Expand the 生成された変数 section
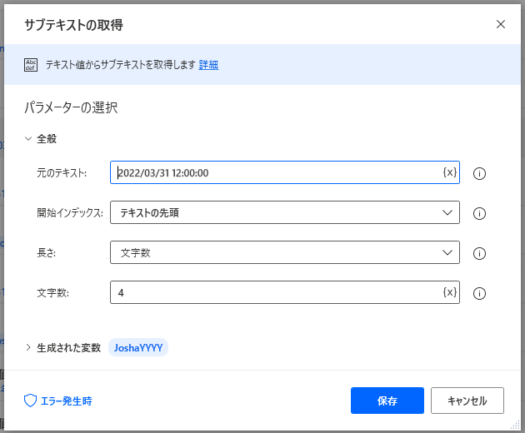The width and height of the screenshot is (525, 433). pyautogui.click(x=28, y=347)
